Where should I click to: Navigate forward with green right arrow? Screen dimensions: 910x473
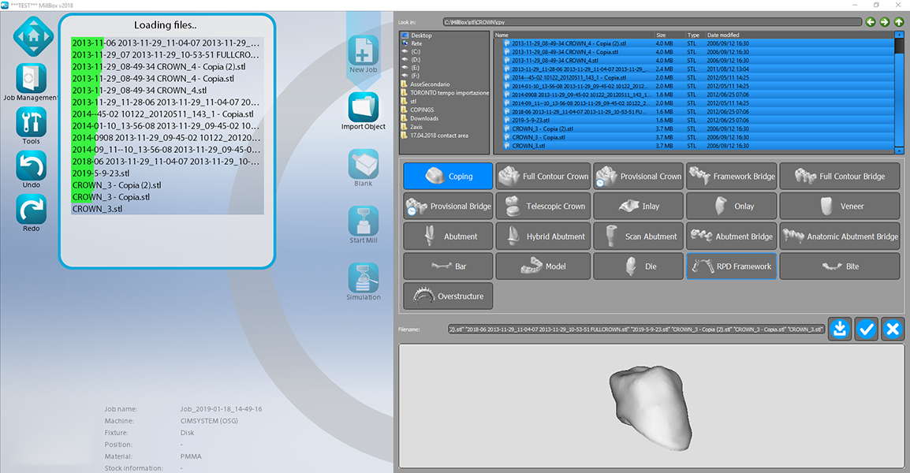click(x=885, y=22)
